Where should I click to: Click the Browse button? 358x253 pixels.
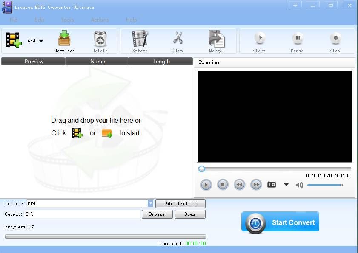coord(157,214)
